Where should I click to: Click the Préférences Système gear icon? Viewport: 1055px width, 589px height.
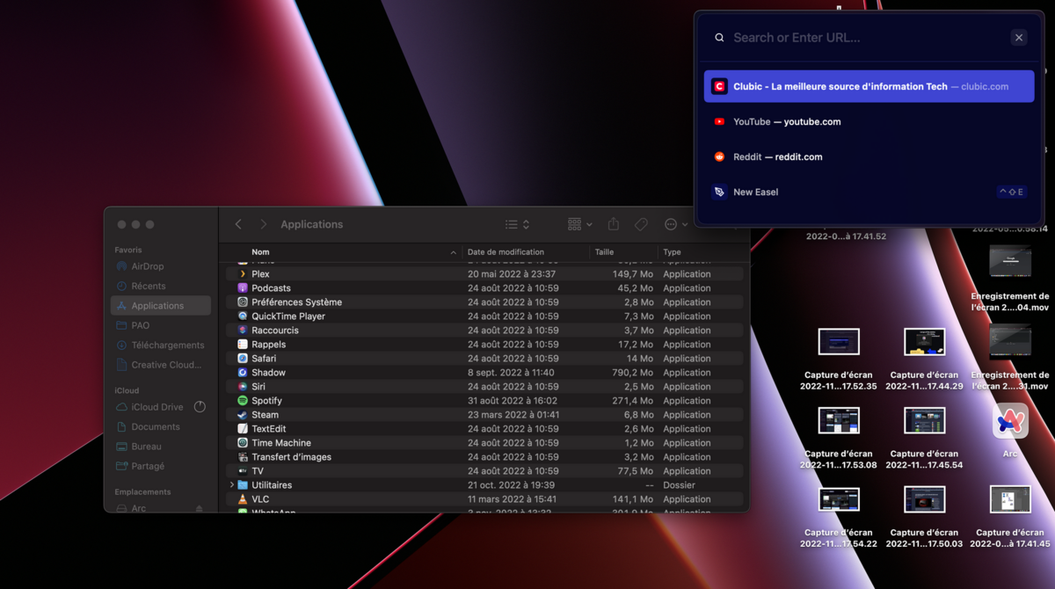pos(243,302)
